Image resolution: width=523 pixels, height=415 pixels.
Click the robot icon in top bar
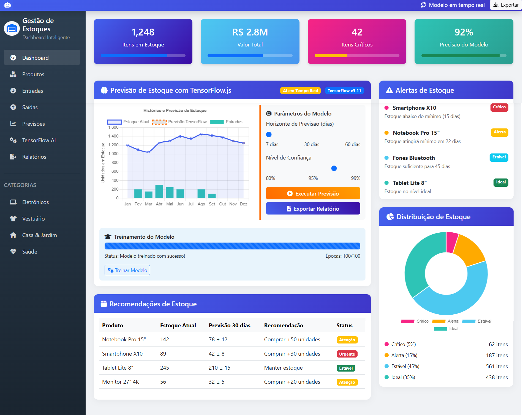click(7, 5)
